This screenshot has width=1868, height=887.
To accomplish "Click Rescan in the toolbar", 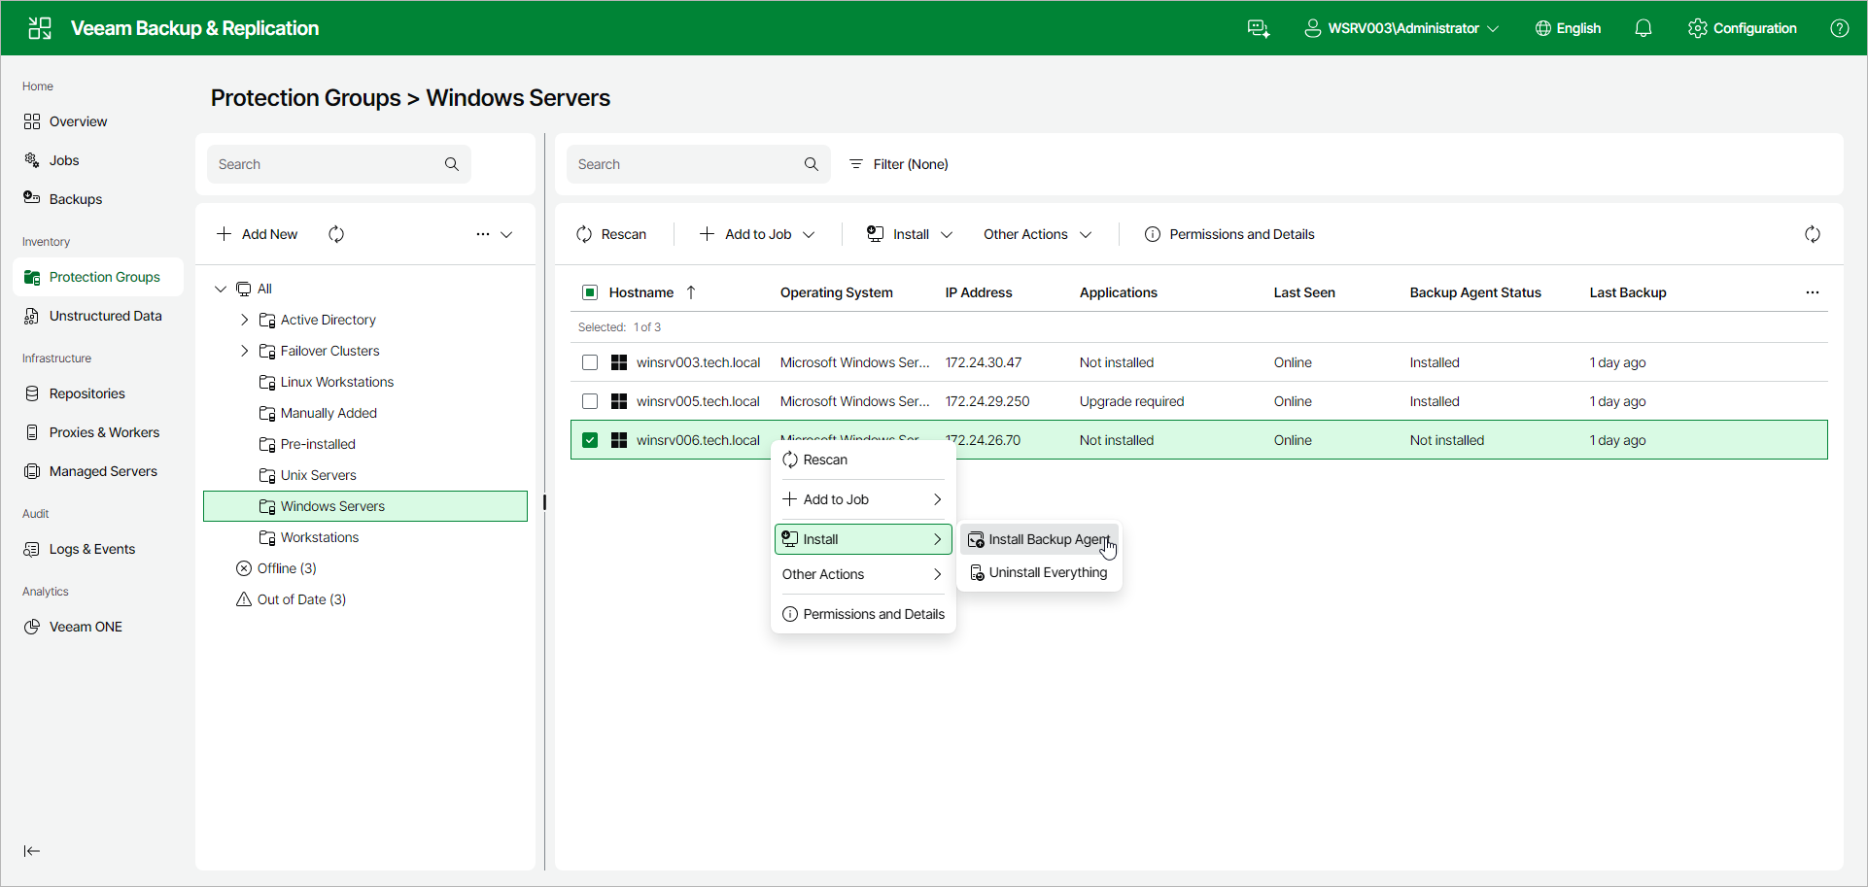I will [x=611, y=234].
